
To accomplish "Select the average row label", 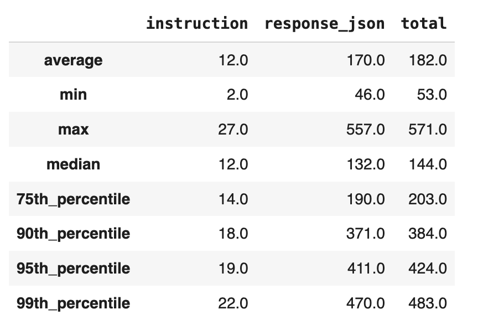I will tap(73, 60).
